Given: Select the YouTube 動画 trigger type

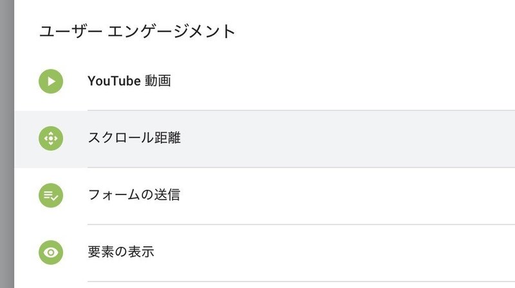Looking at the screenshot, I should (x=129, y=81).
